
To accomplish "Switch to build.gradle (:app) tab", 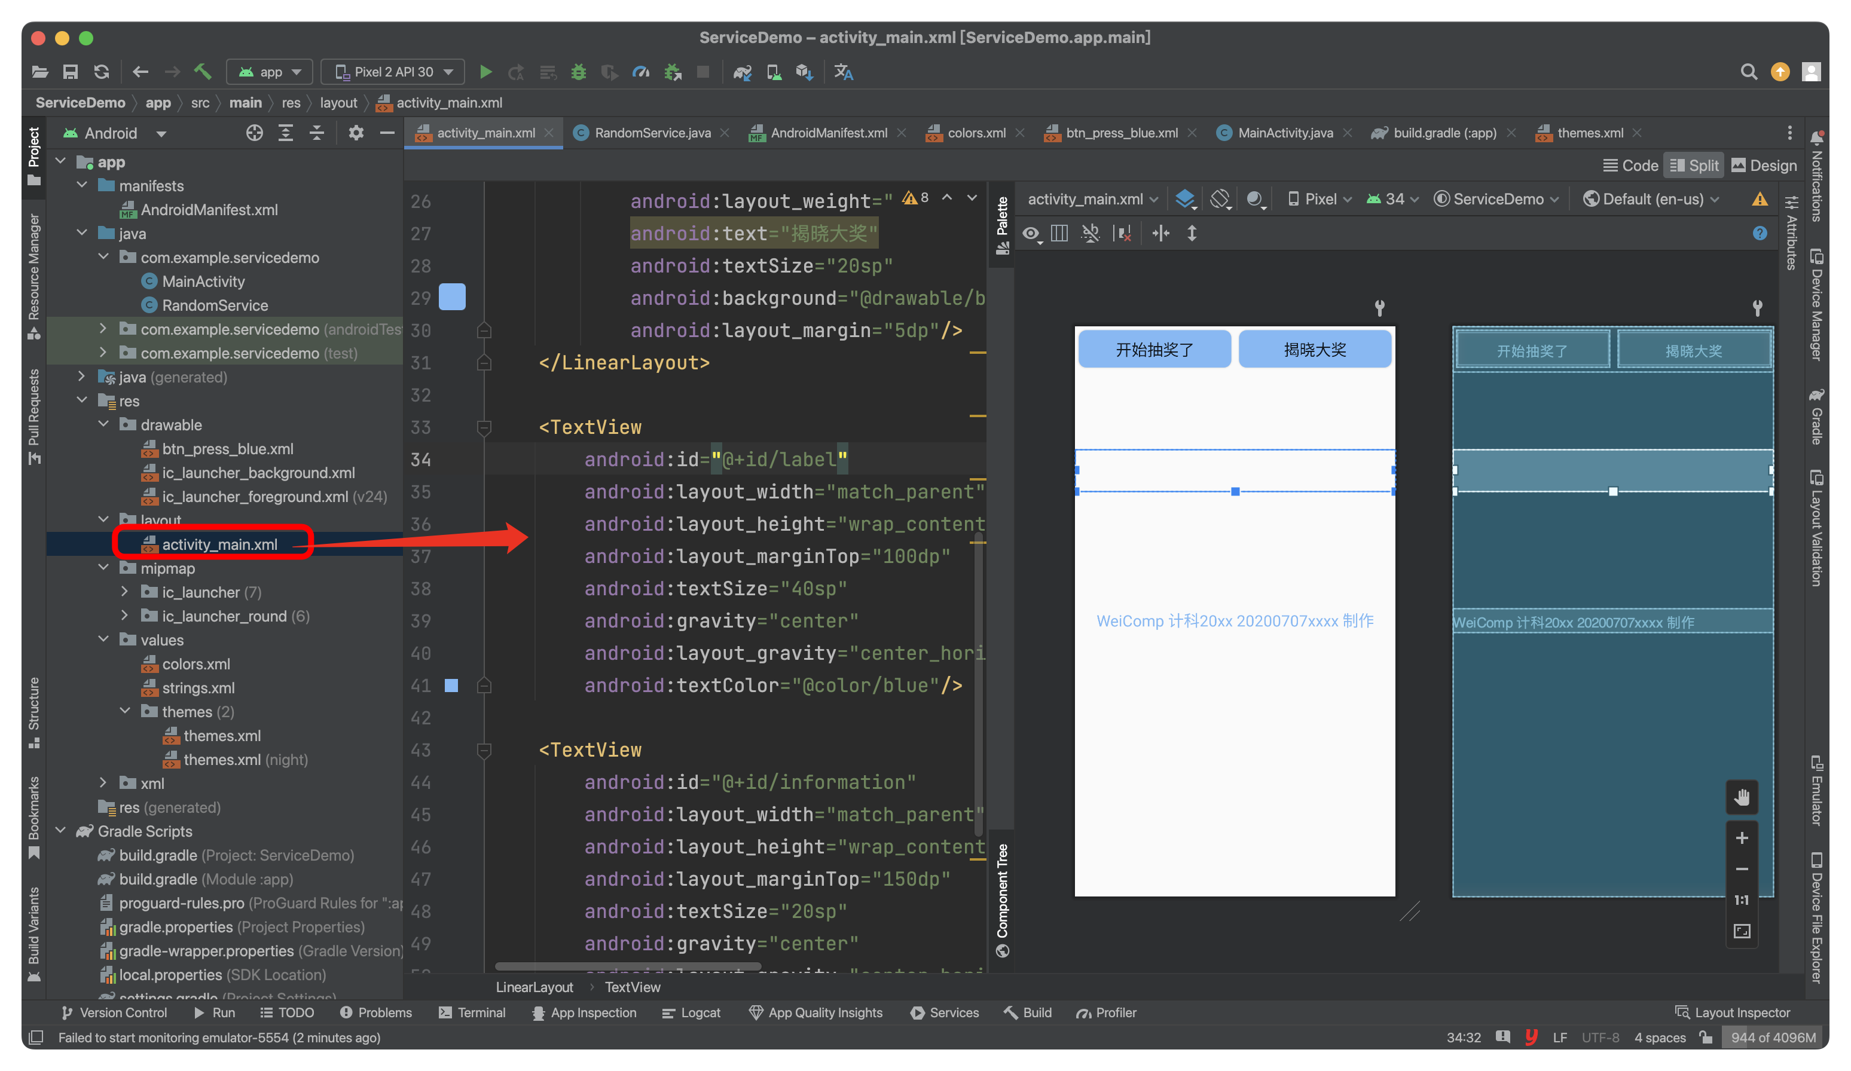I will click(1444, 133).
